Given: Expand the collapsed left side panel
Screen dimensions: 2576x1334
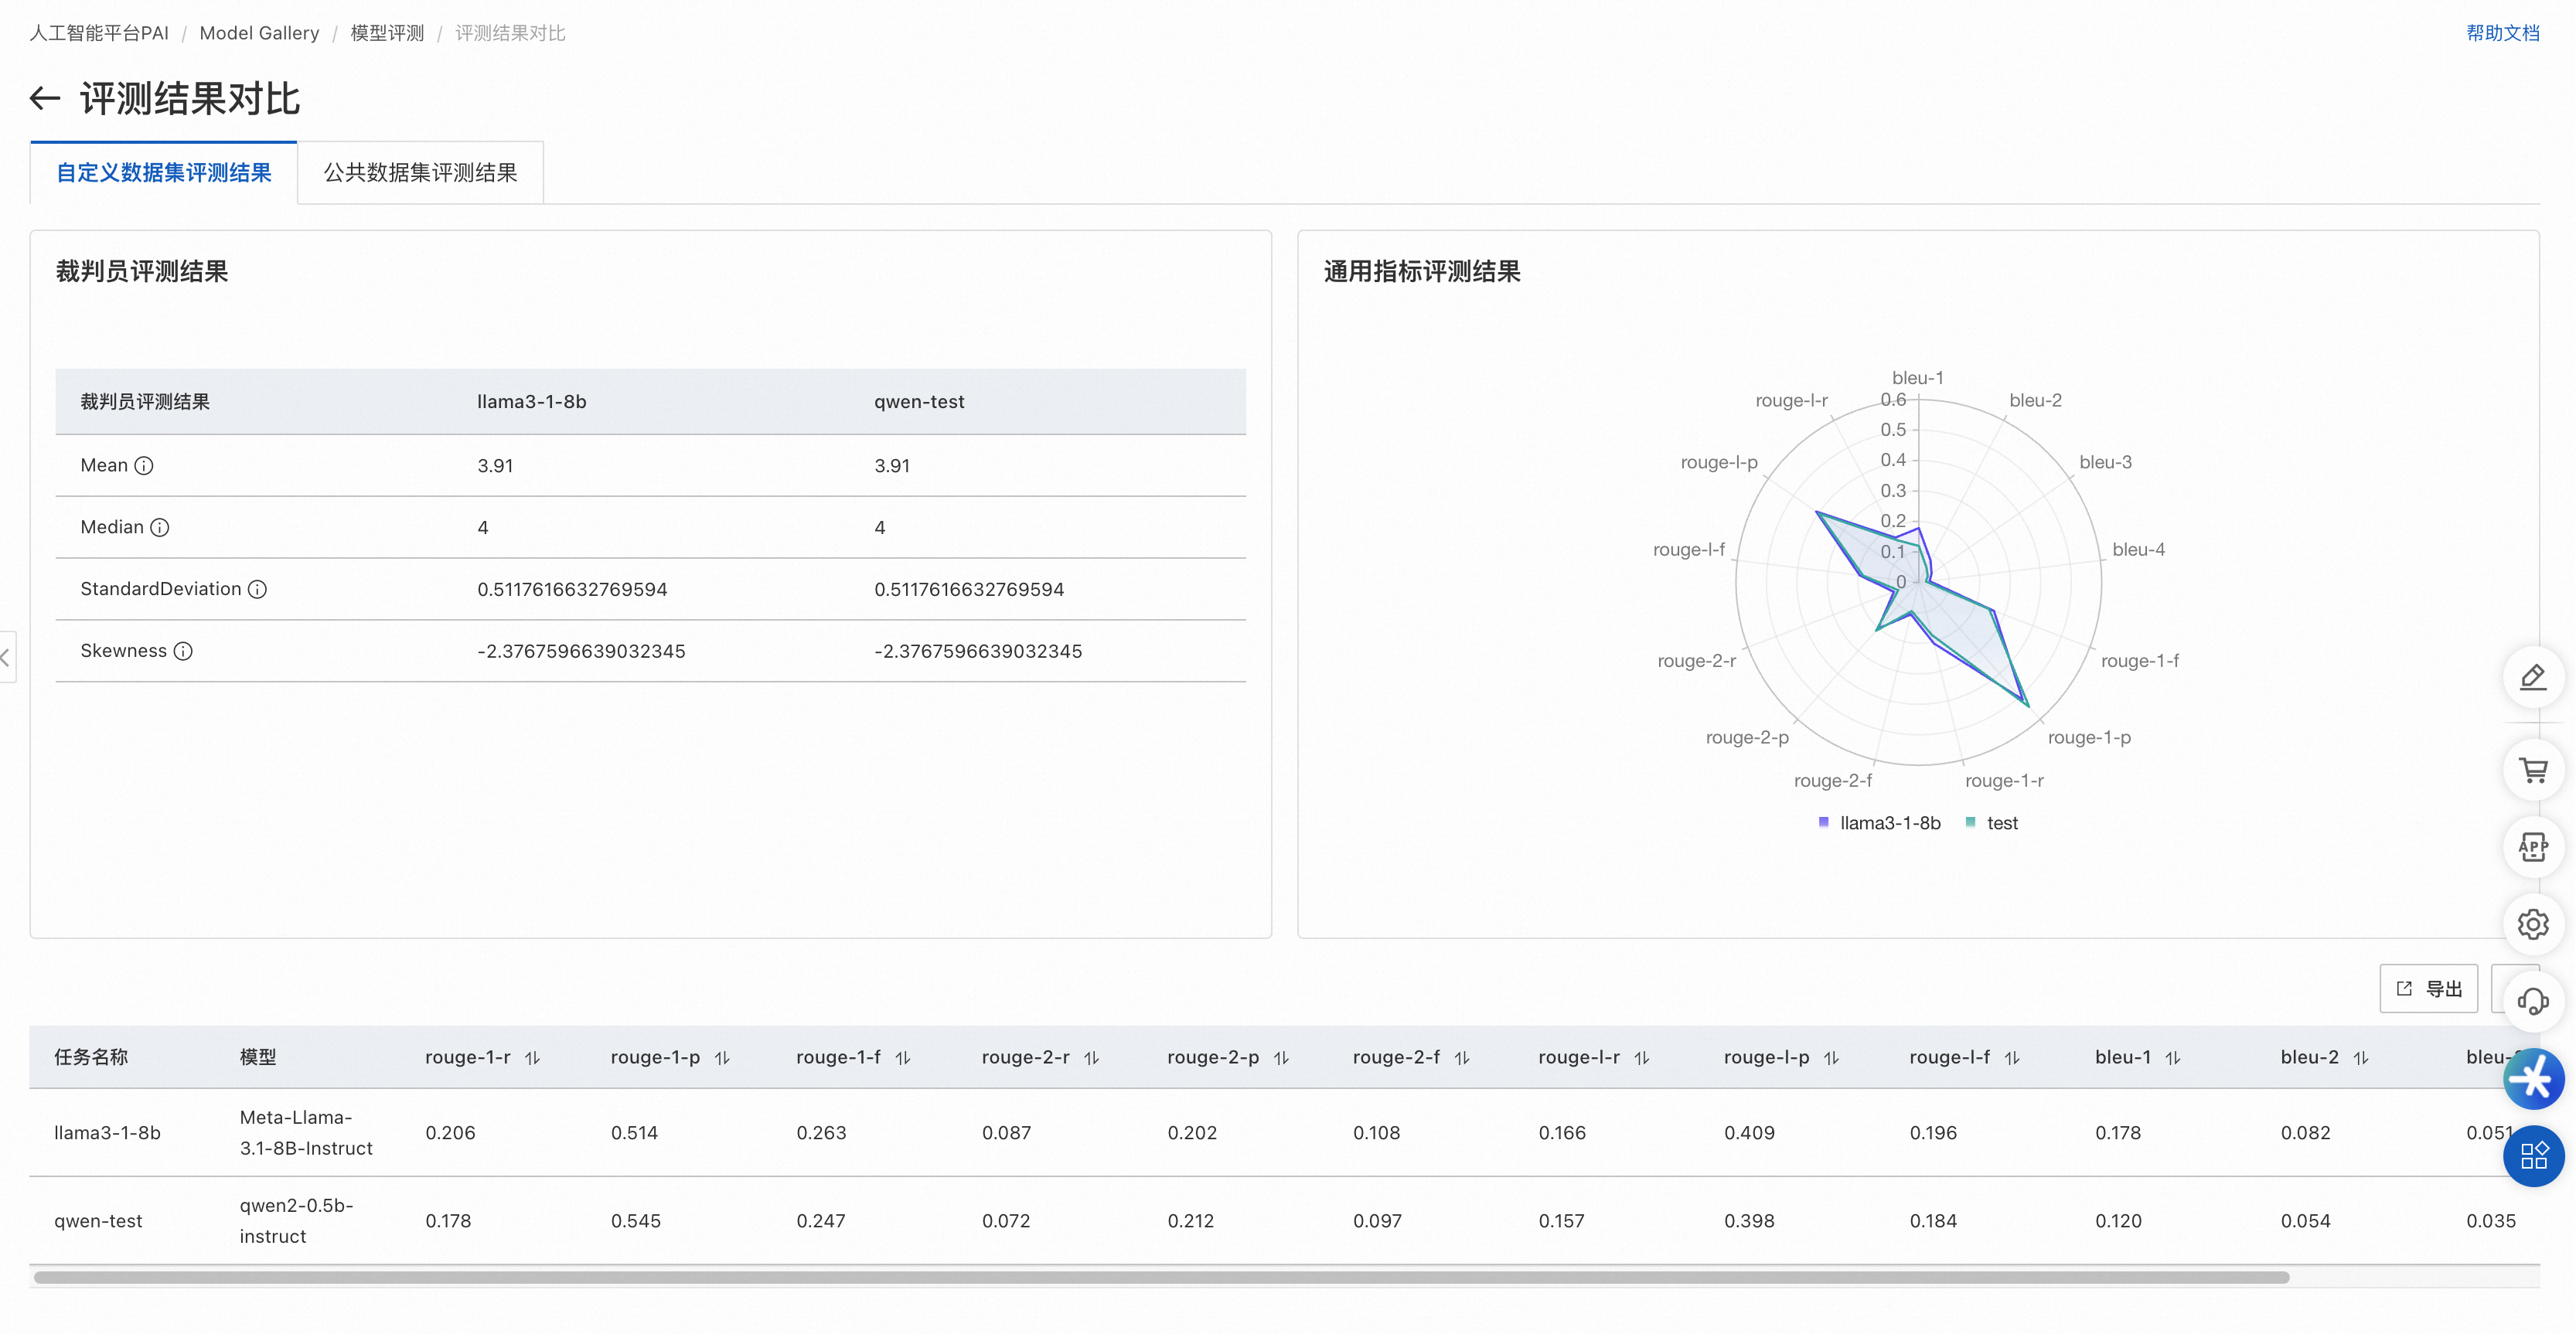Looking at the screenshot, I should point(6,657).
